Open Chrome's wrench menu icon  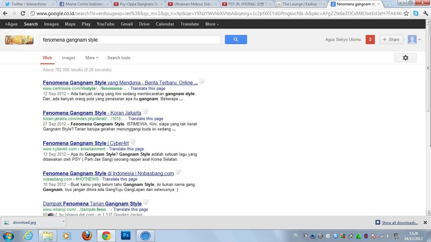425,13
